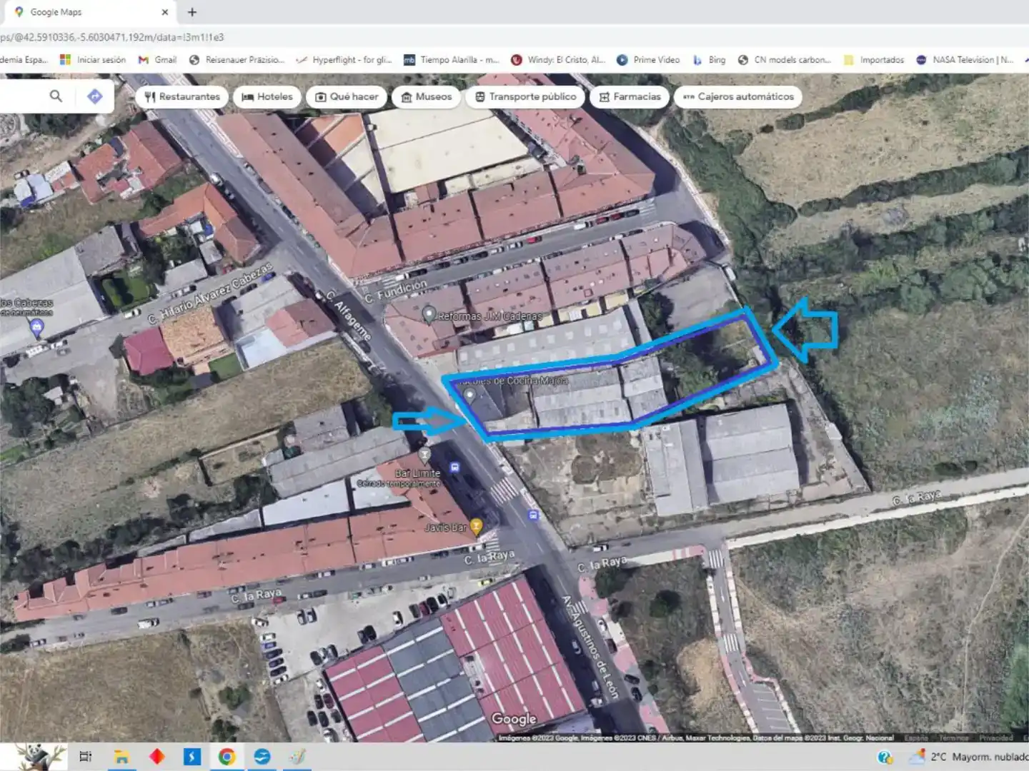Select the Muebles de Cocina Majoa pin
Image resolution: width=1029 pixels, height=771 pixels.
point(469,395)
